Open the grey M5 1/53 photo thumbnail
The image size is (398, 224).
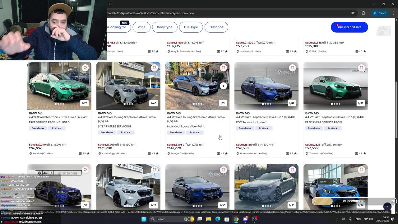(x=266, y=187)
